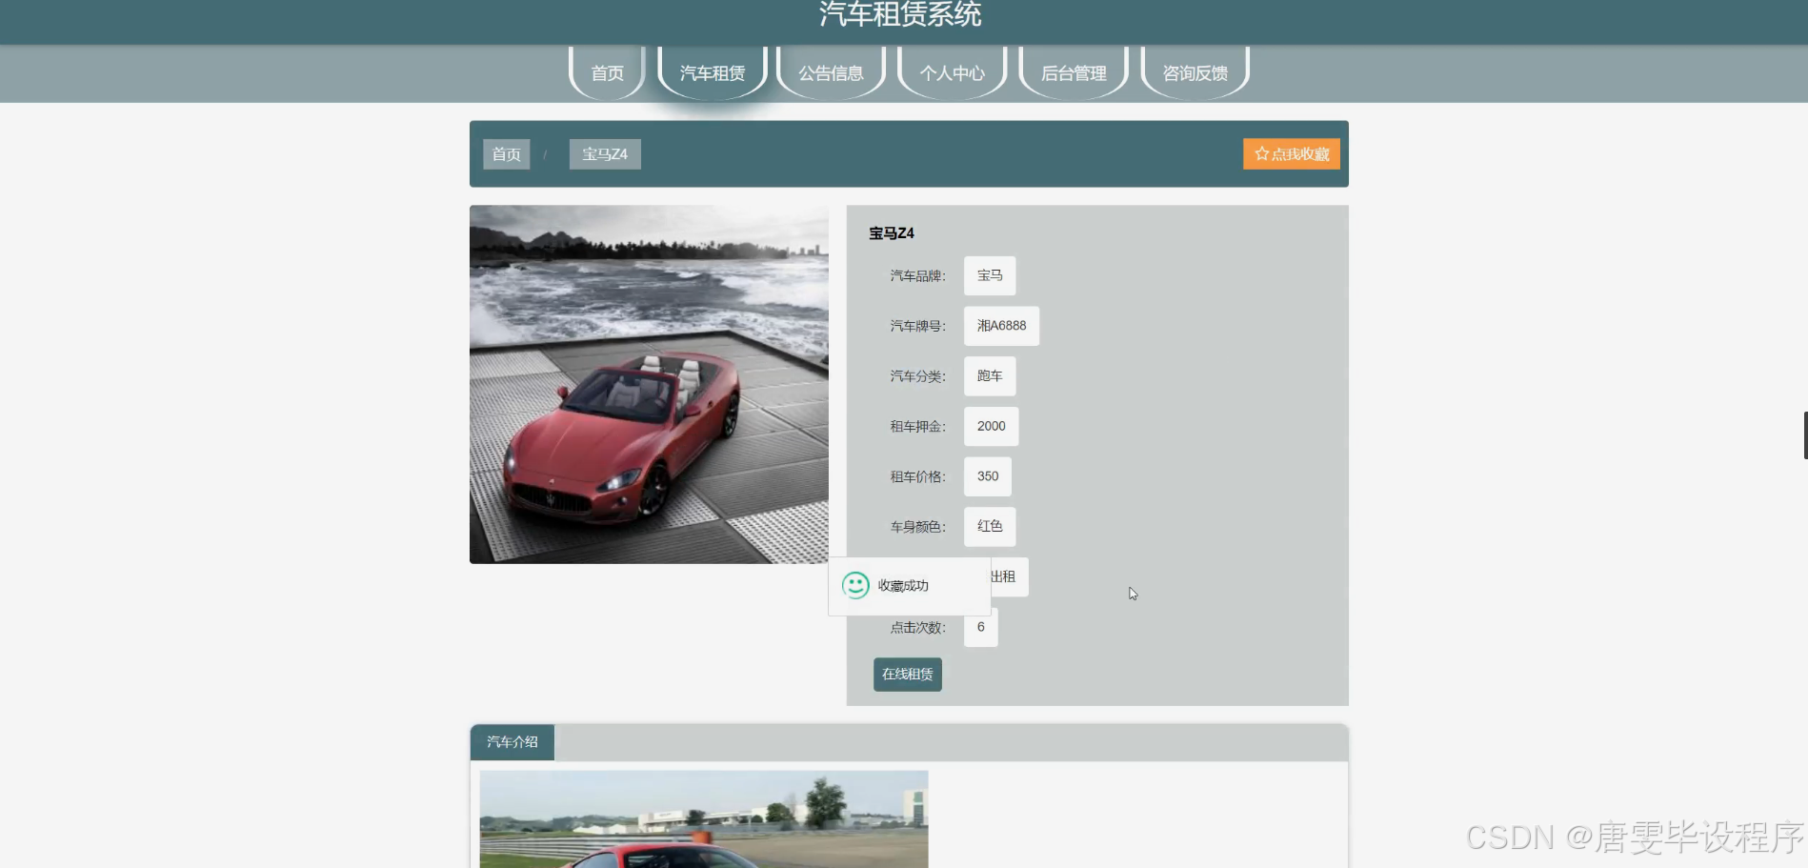Screen dimensions: 1808x868
Task: Click the 首页 breadcrumb link
Action: click(507, 154)
